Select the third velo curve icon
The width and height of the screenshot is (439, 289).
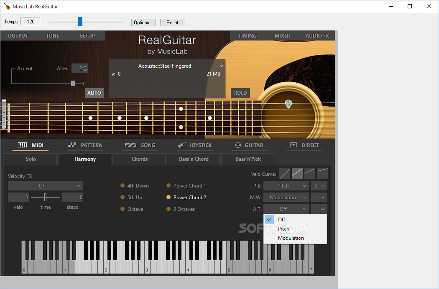310,174
